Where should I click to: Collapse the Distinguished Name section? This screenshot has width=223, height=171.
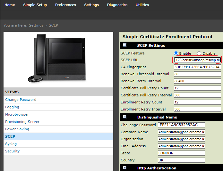(x=124, y=117)
